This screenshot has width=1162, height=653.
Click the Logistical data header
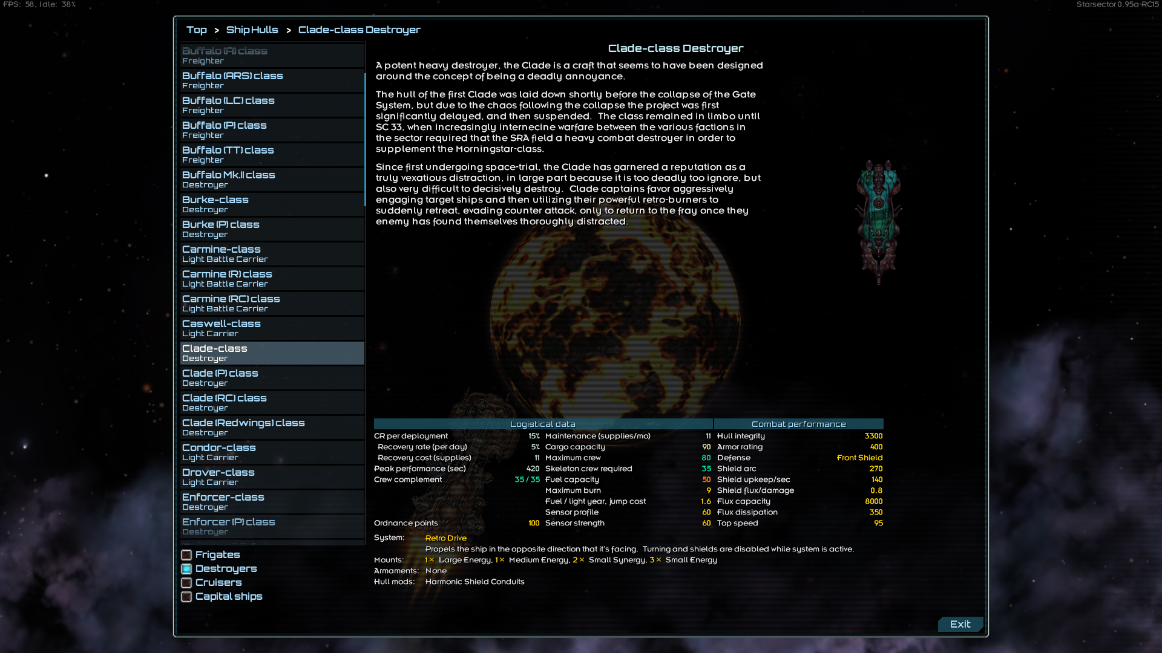[542, 424]
